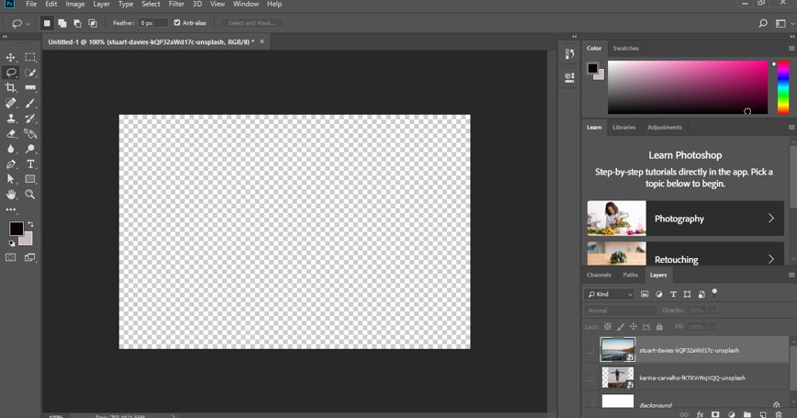Open the Kind filter dropdown

[x=610, y=294]
